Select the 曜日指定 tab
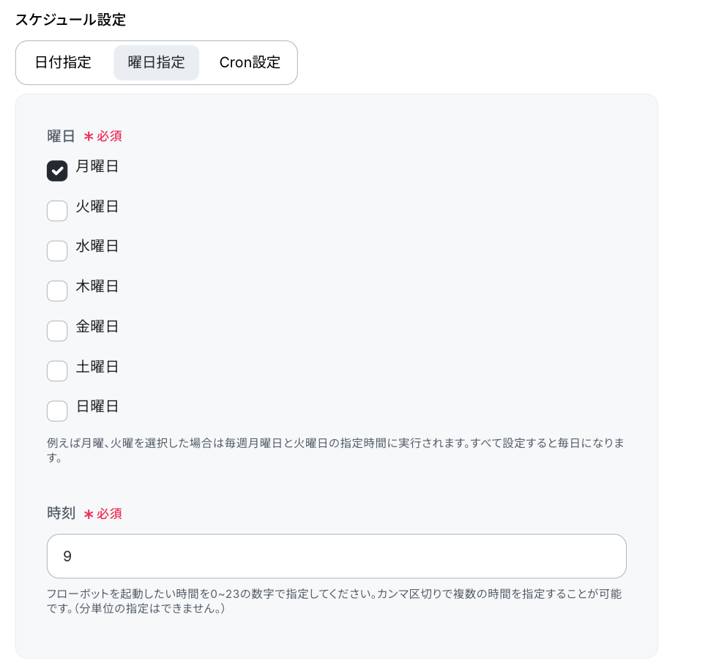The image size is (719, 666). click(x=157, y=62)
